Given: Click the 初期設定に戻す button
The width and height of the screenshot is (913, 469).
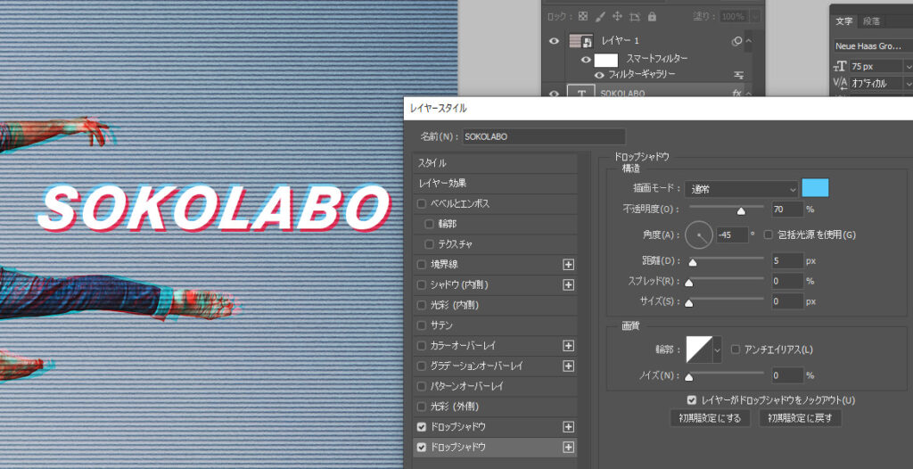Looking at the screenshot, I should [800, 417].
